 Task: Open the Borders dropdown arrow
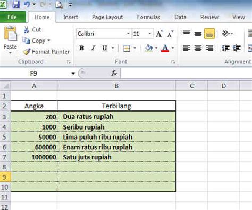(135, 48)
